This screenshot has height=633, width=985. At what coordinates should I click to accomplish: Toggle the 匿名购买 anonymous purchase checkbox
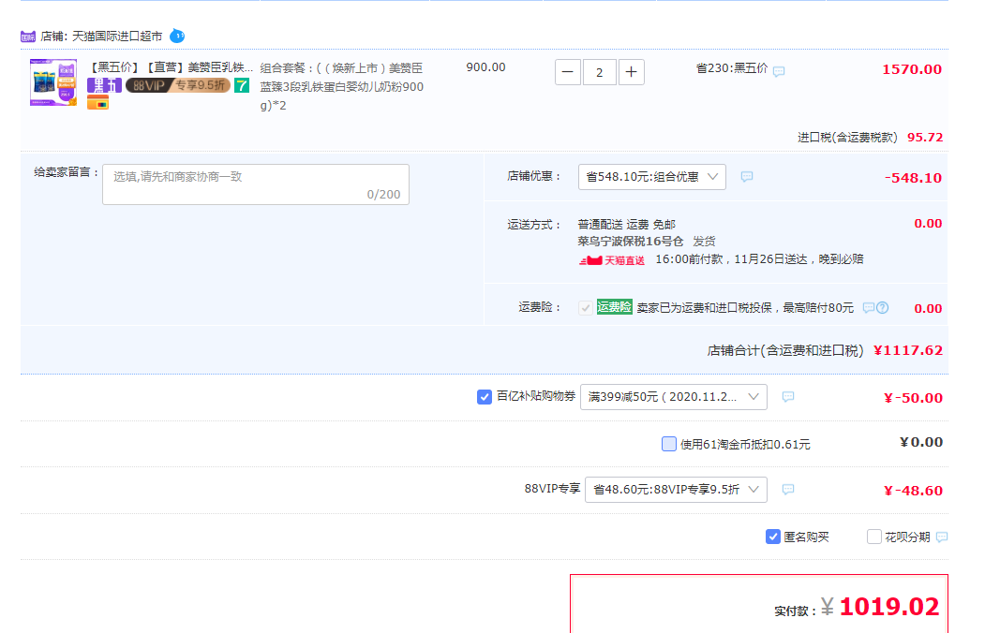pos(773,537)
